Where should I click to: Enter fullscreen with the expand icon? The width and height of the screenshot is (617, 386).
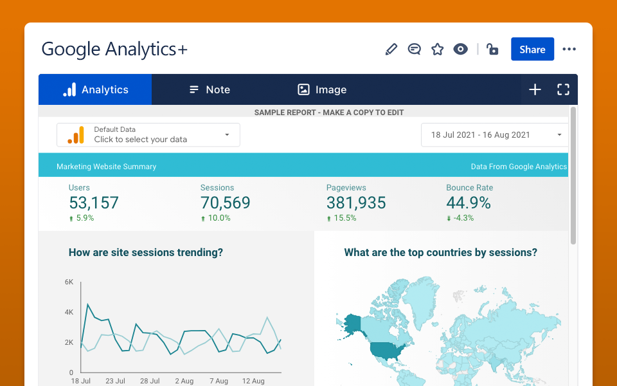pyautogui.click(x=563, y=89)
